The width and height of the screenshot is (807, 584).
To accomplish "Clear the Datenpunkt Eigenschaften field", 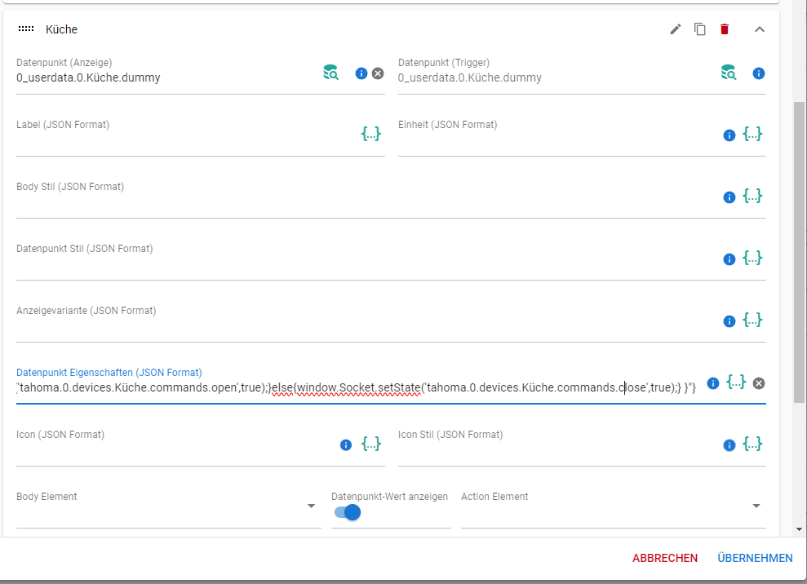I will (x=759, y=383).
